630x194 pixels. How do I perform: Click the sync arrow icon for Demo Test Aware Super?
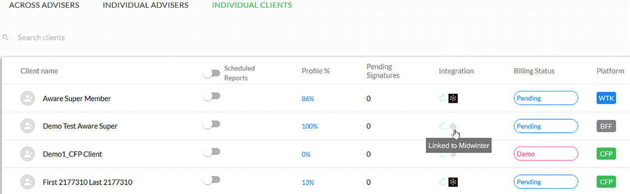pos(442,126)
